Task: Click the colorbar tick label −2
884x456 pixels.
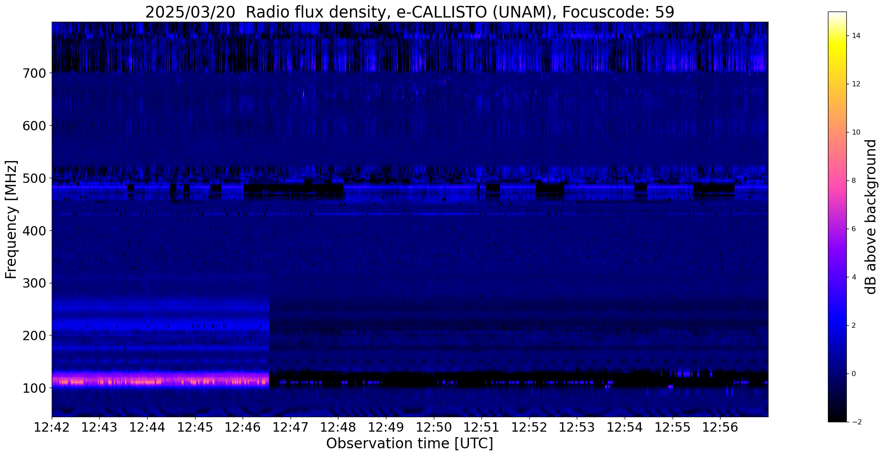Action: pos(856,422)
